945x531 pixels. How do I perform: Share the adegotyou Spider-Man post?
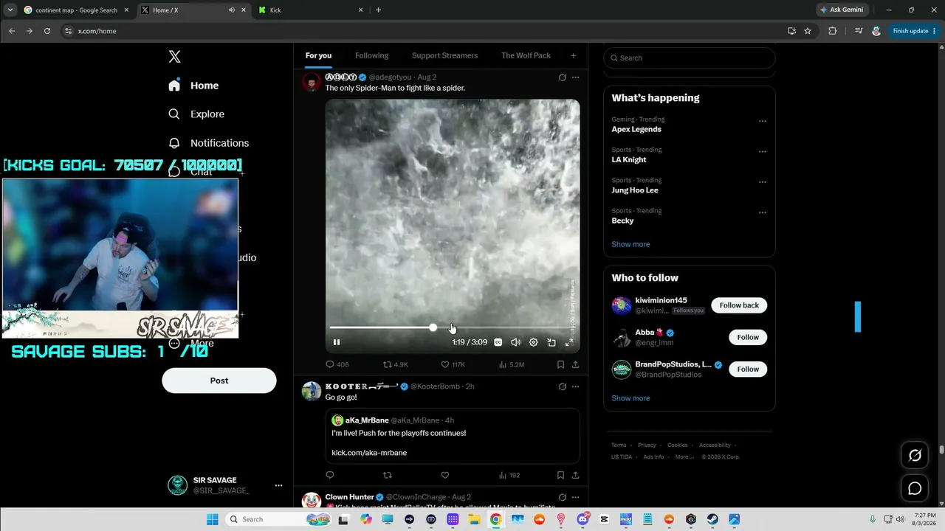click(x=575, y=364)
